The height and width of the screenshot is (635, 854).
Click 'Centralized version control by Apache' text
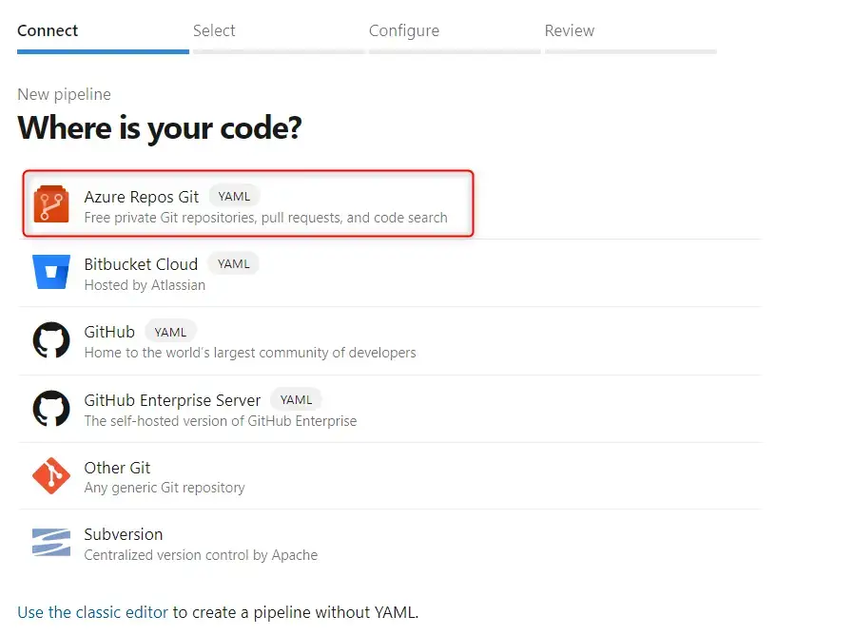click(x=201, y=555)
